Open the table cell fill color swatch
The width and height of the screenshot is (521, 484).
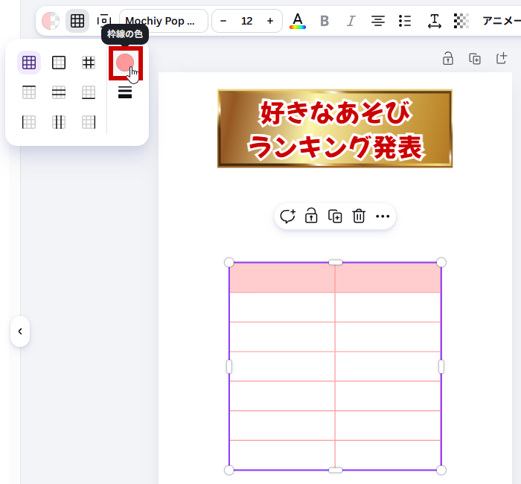pos(51,21)
